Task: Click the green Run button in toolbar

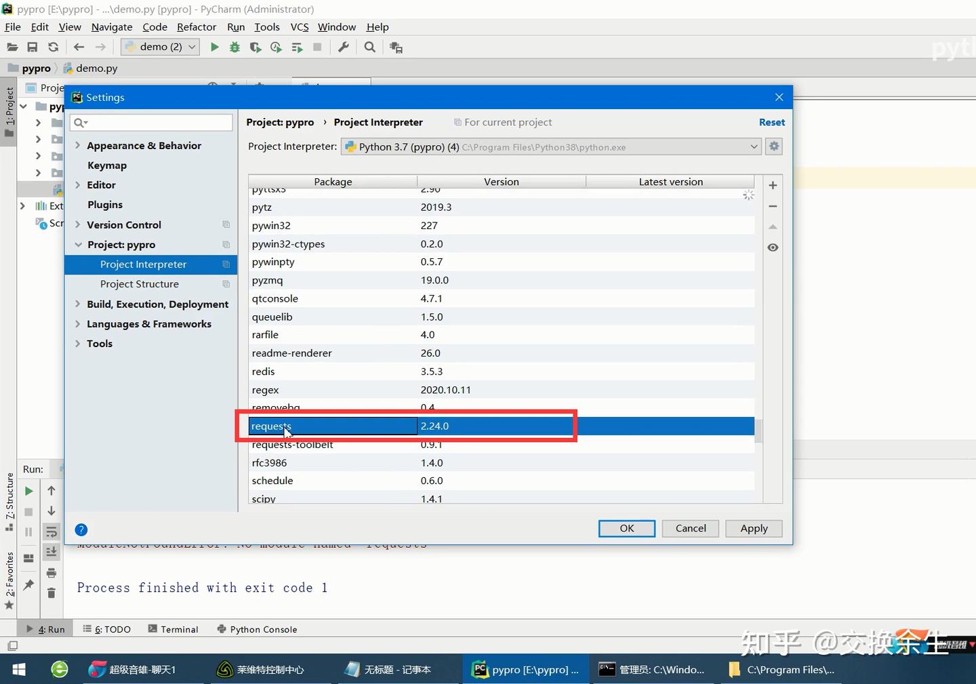Action: tap(214, 47)
